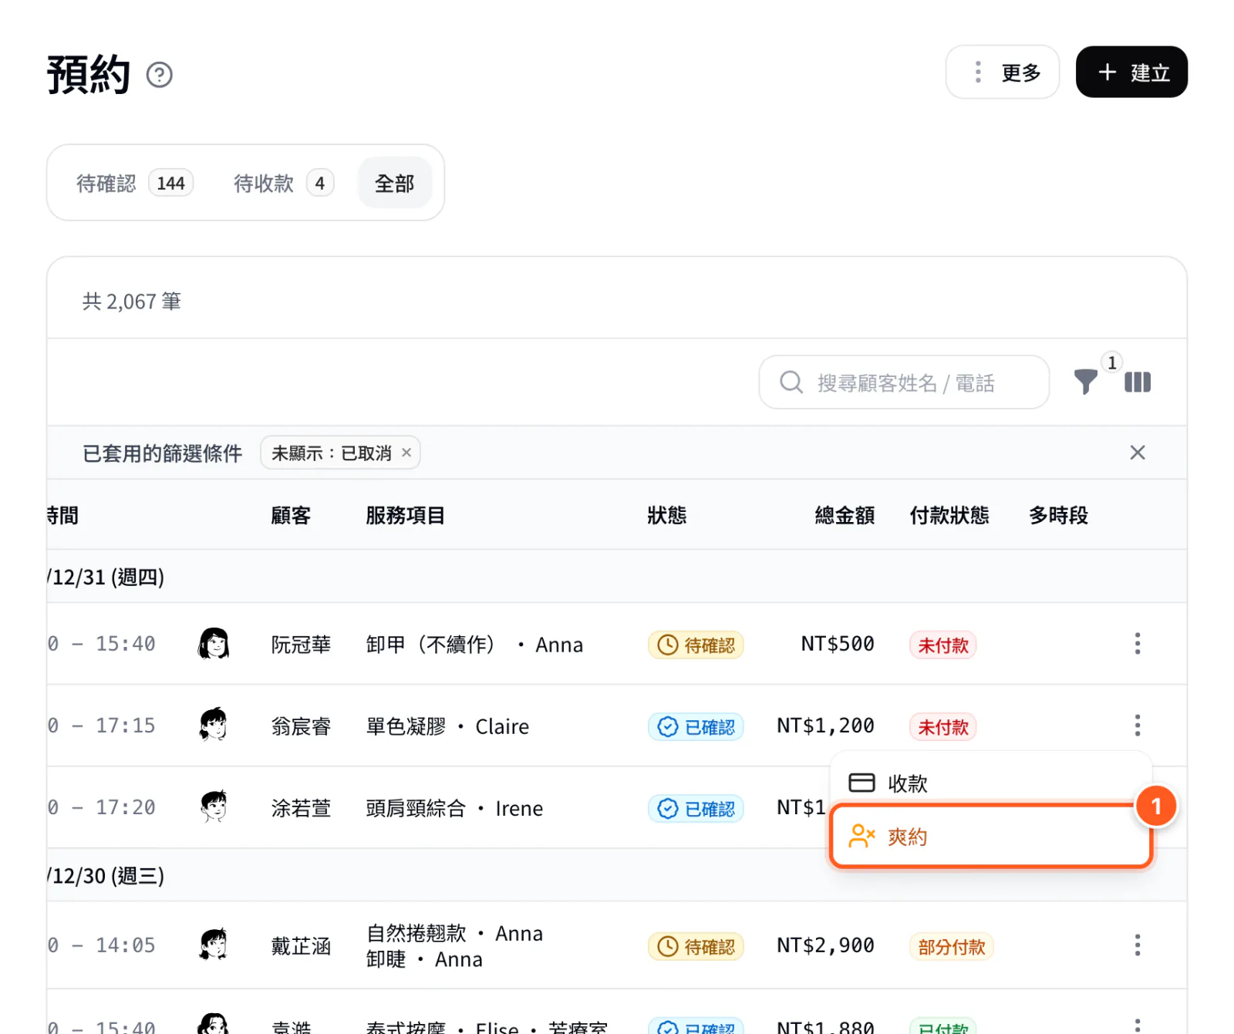Image resolution: width=1234 pixels, height=1034 pixels.
Task: Click the 已確認 status badge for 涂若萱
Action: (x=696, y=808)
